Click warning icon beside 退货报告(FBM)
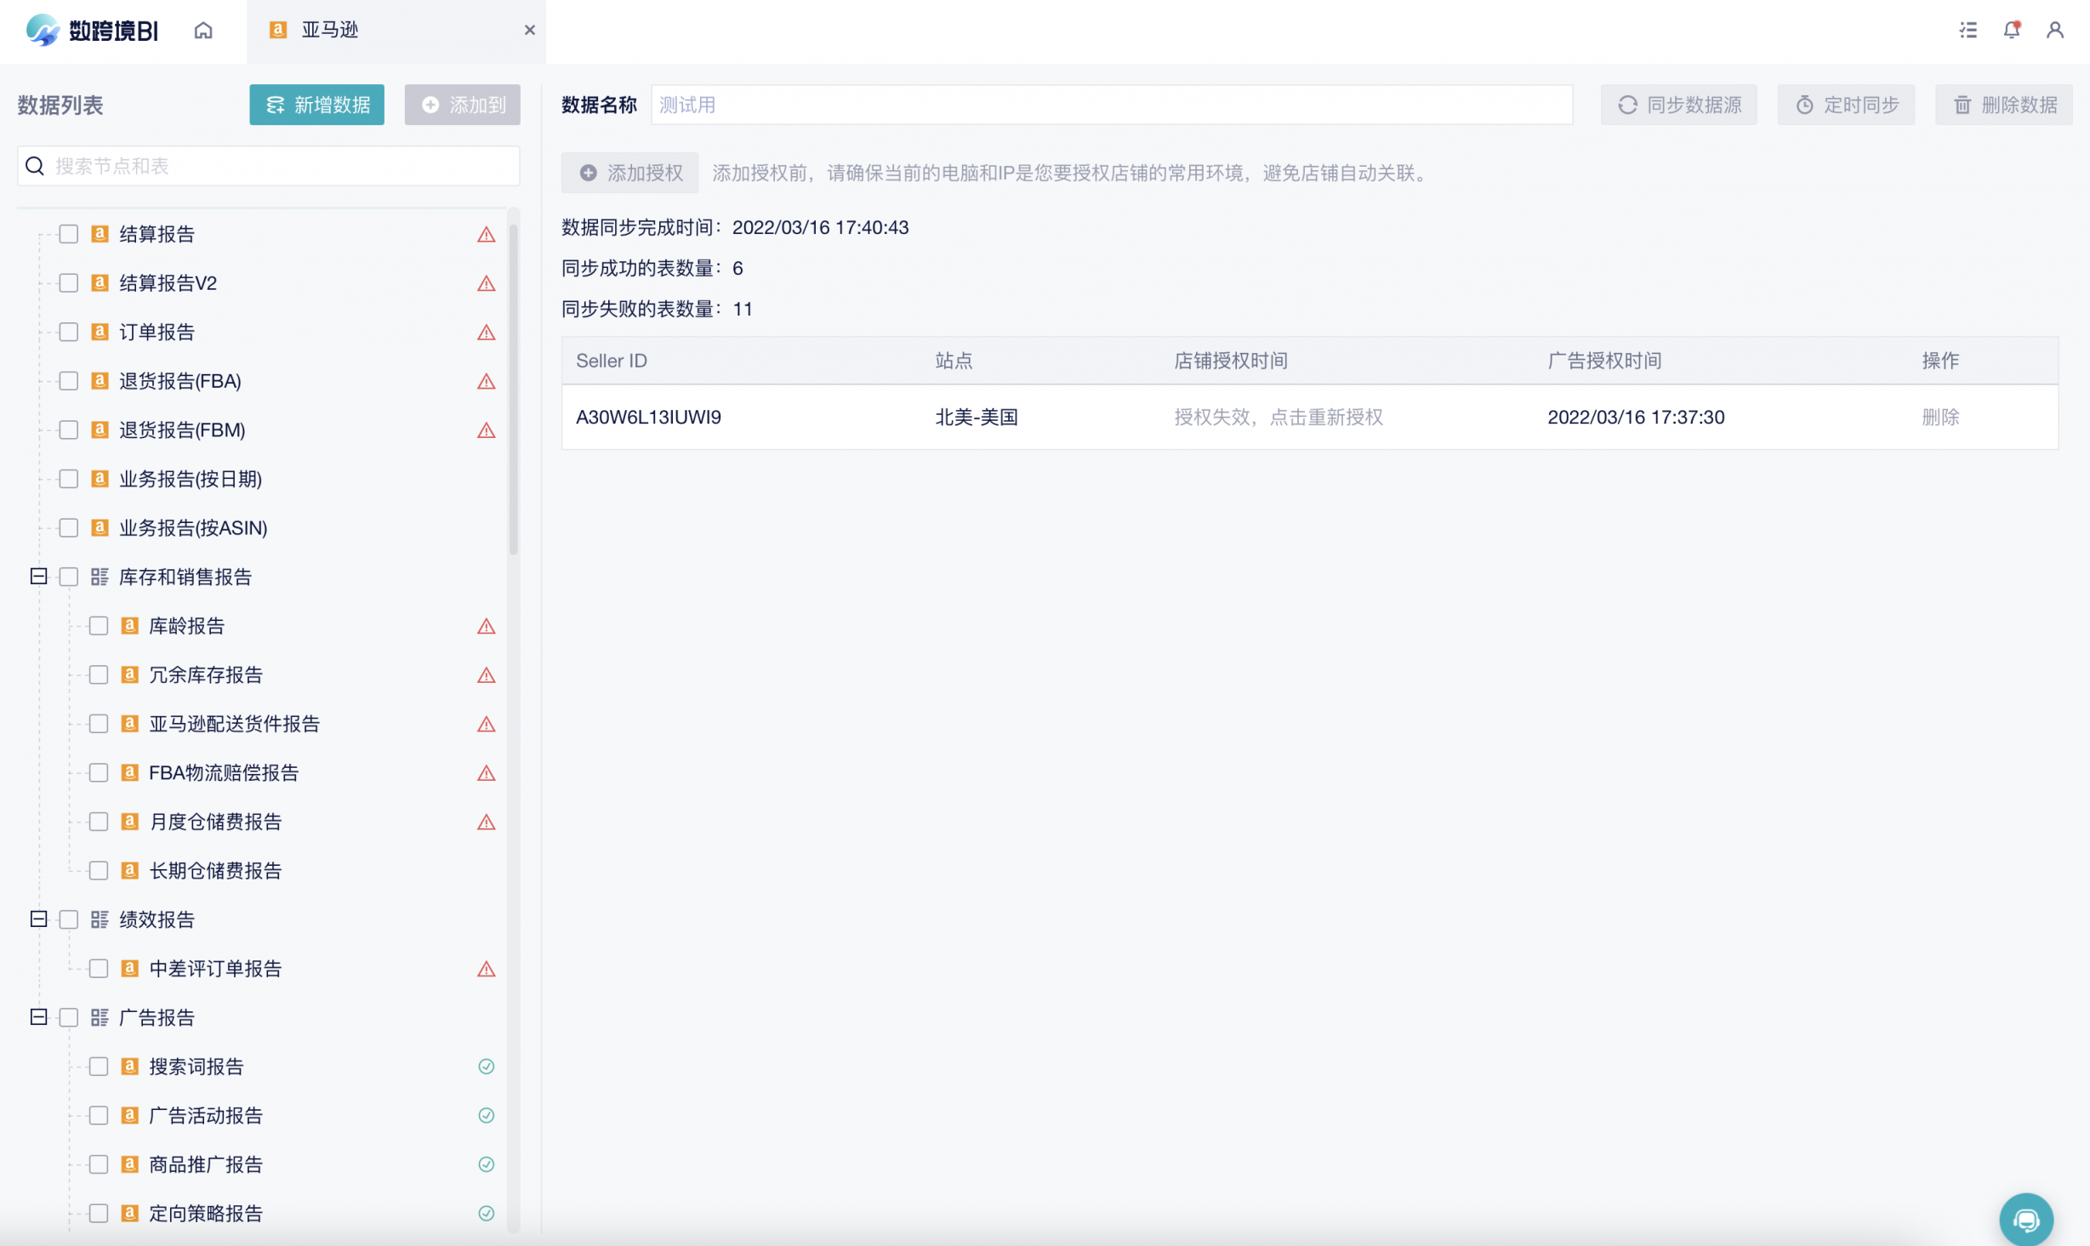The width and height of the screenshot is (2090, 1246). (487, 430)
